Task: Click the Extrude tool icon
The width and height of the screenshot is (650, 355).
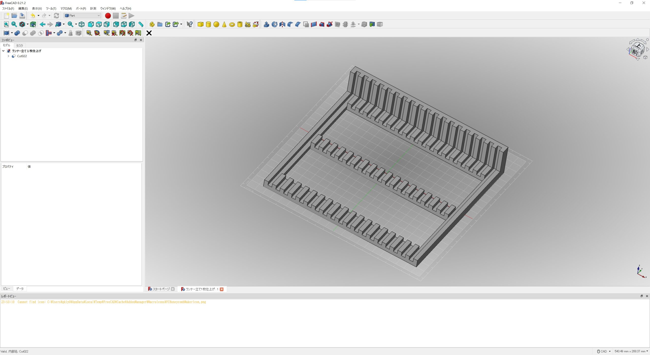Action: (266, 24)
